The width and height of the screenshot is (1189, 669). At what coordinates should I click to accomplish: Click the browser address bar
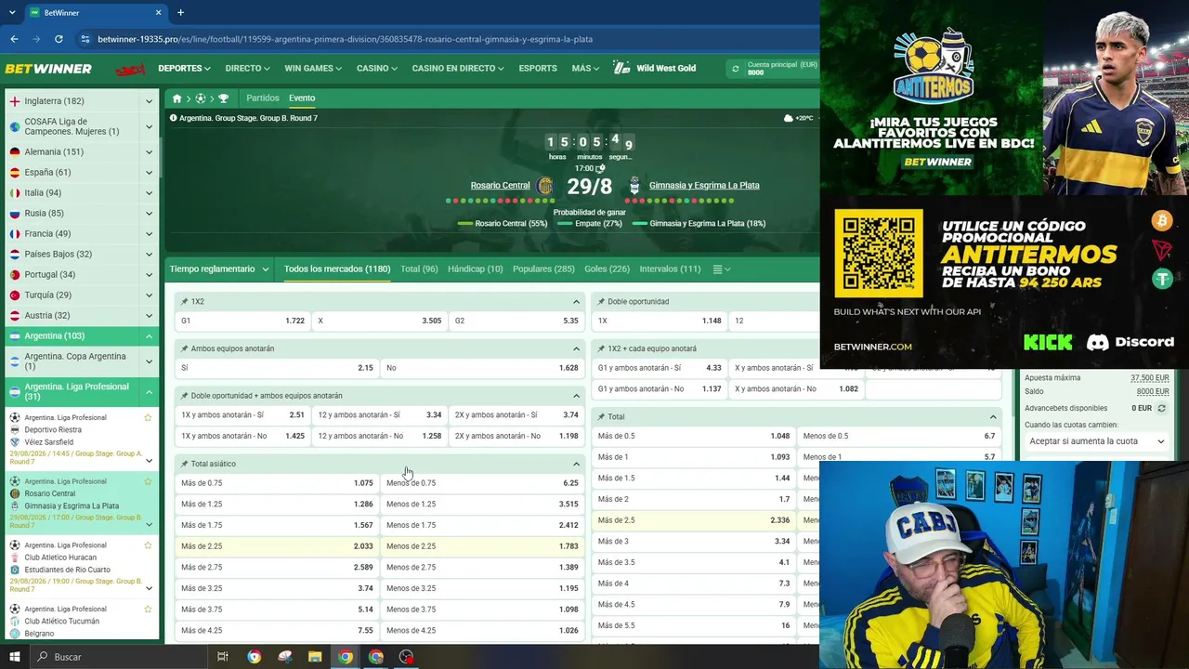[446, 39]
